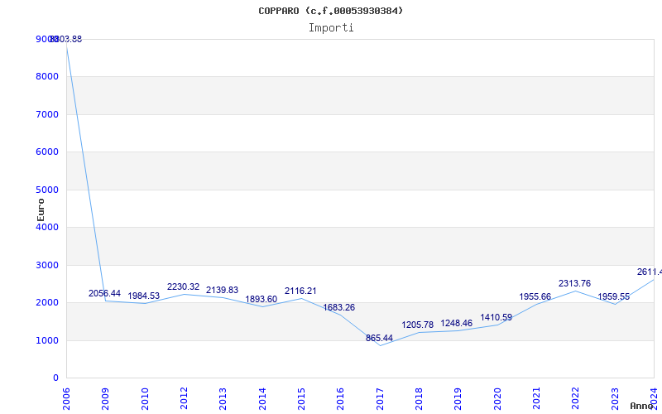Click the 2017 year axis label
The image size is (662, 414).
[x=380, y=399]
